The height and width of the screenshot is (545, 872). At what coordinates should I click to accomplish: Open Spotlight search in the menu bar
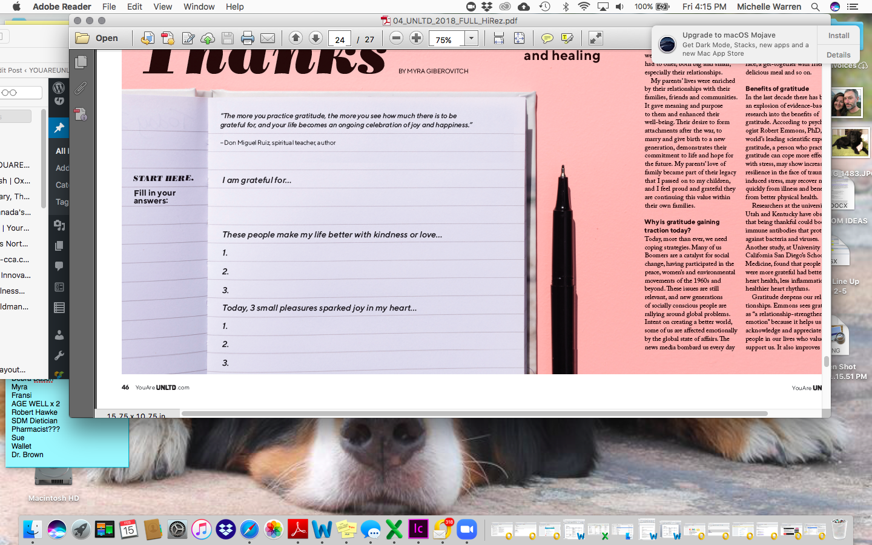point(815,7)
